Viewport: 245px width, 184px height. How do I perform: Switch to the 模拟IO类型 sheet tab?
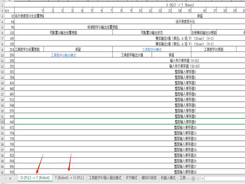pyautogui.click(x=149, y=178)
